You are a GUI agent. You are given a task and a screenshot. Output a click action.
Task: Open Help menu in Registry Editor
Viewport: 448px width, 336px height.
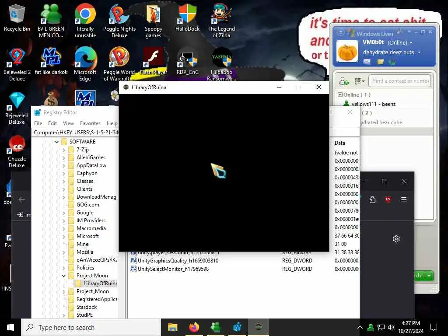[112, 123]
